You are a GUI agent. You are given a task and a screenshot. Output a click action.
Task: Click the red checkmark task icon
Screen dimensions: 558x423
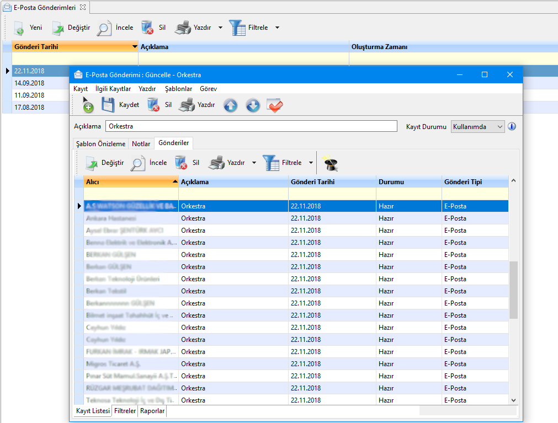274,105
